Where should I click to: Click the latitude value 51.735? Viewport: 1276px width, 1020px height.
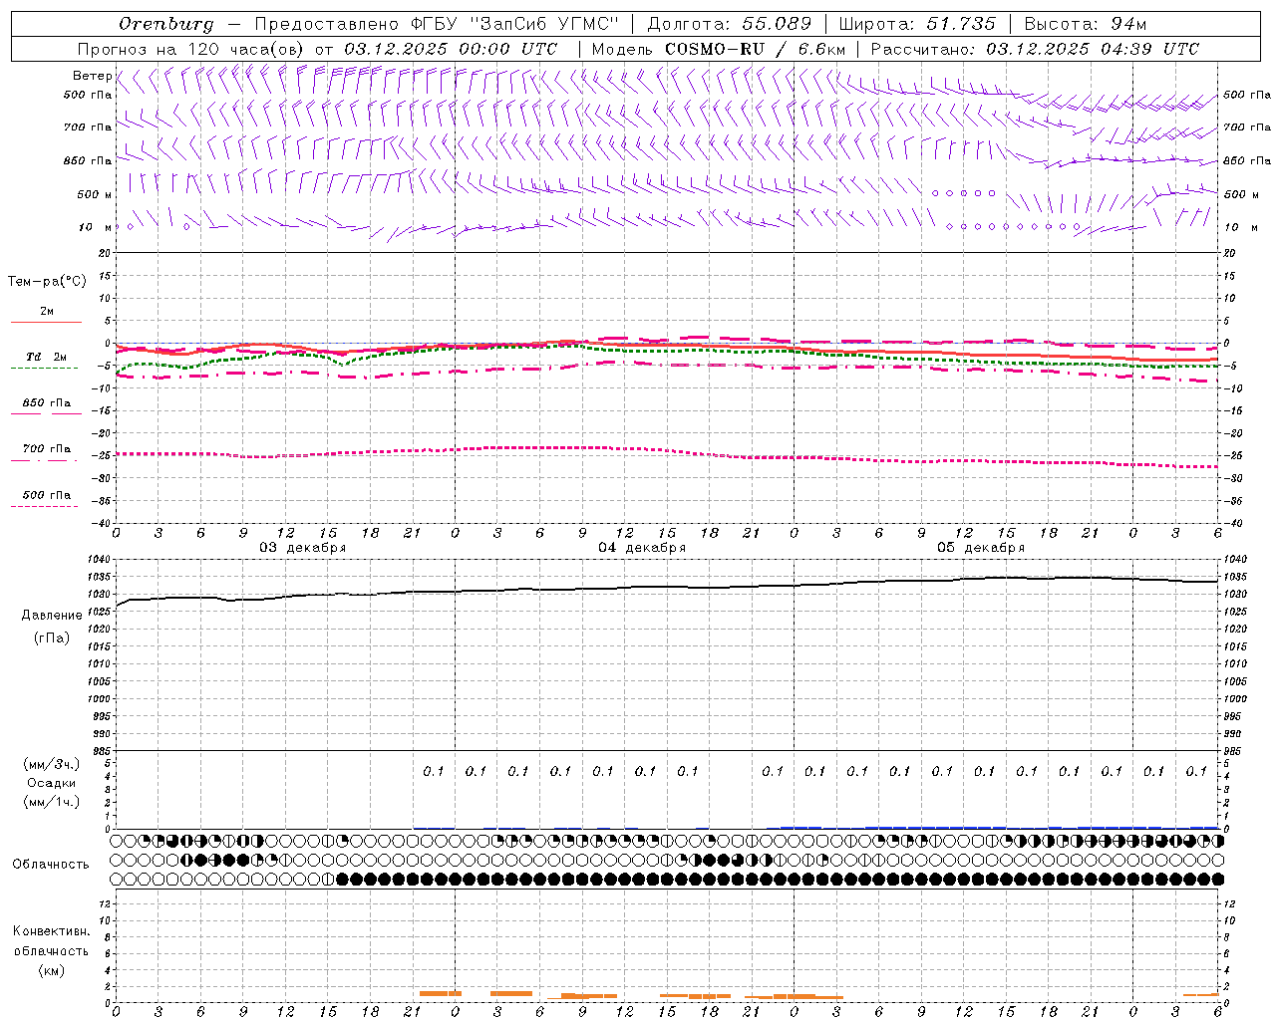[x=961, y=24]
